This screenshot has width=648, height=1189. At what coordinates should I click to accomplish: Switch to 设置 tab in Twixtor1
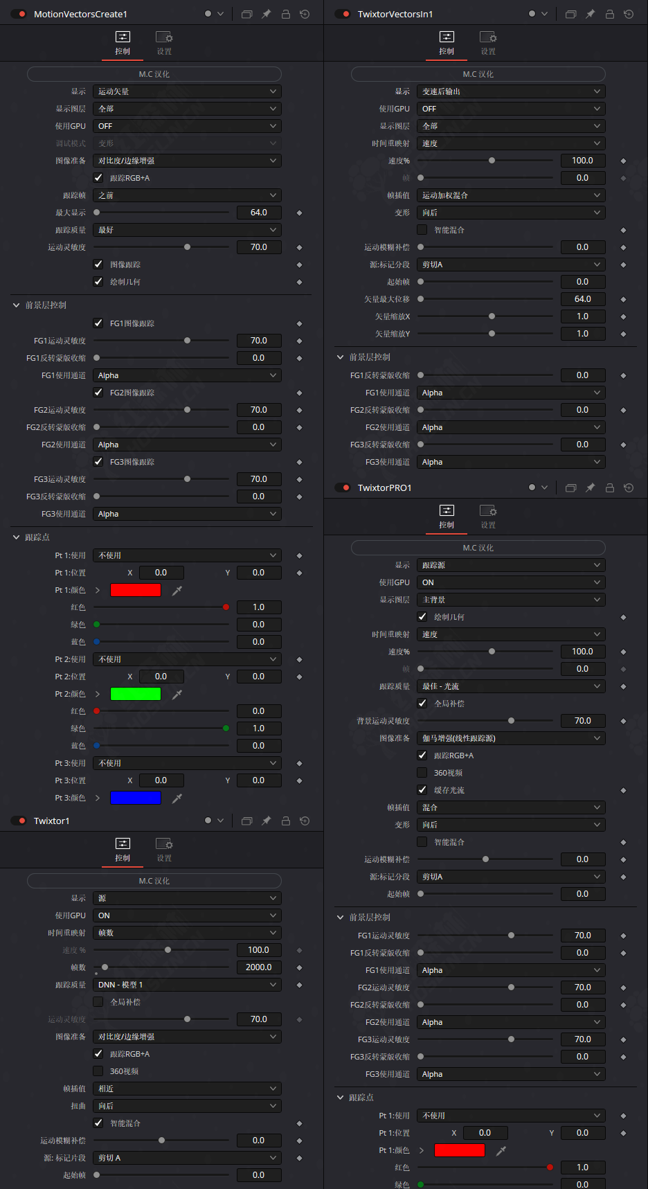pyautogui.click(x=164, y=850)
